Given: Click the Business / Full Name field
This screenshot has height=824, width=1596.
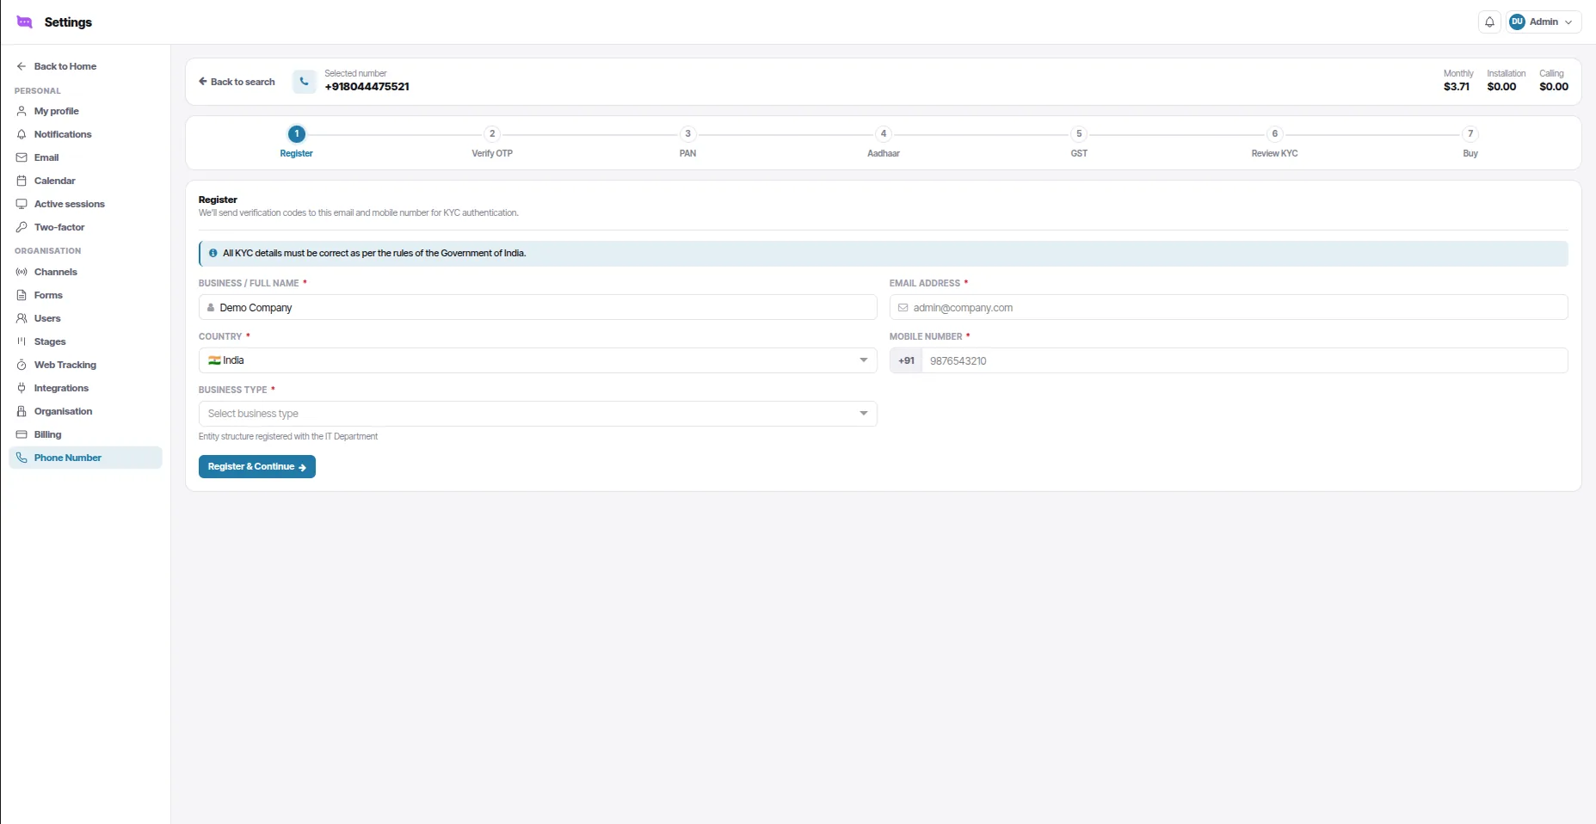Looking at the screenshot, I should 538,307.
